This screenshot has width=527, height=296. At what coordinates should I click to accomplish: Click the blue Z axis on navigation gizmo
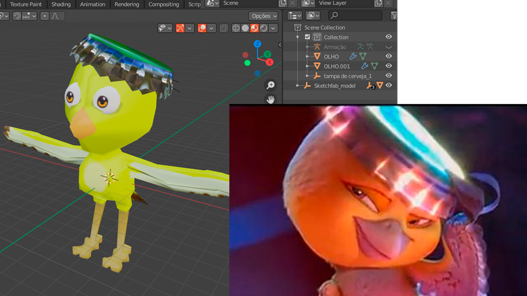[x=258, y=44]
